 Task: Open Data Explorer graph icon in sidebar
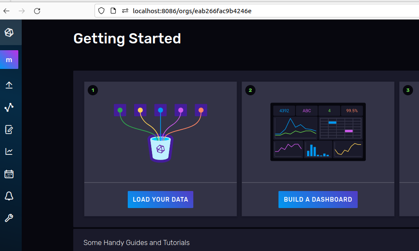[9, 107]
